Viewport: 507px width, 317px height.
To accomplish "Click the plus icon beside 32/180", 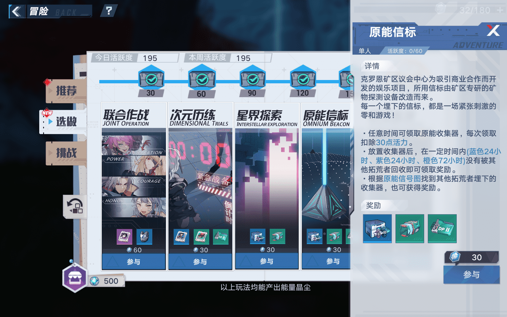I will pyautogui.click(x=500, y=10).
